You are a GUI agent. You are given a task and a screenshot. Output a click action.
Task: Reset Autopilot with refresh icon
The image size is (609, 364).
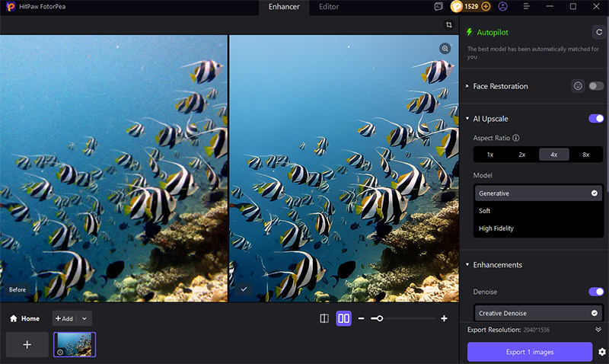pyautogui.click(x=598, y=32)
